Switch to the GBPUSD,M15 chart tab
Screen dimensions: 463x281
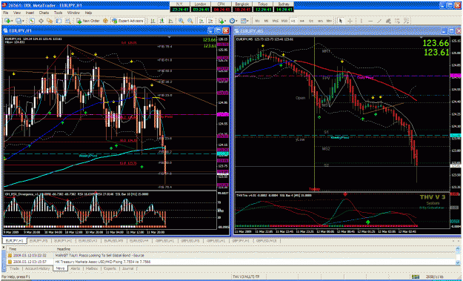(267, 241)
